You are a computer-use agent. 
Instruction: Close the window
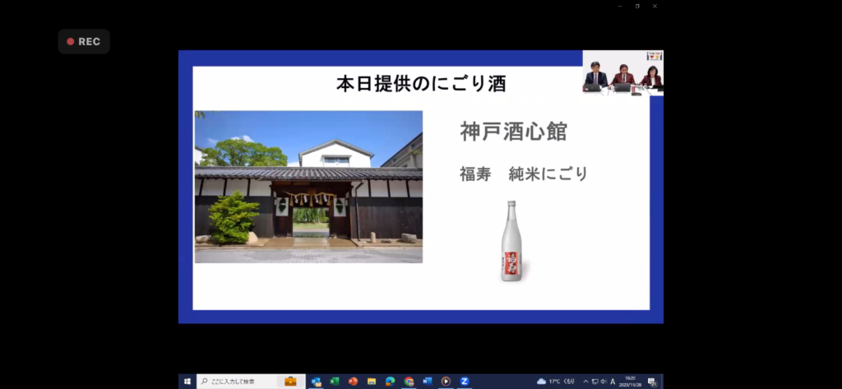coord(655,6)
